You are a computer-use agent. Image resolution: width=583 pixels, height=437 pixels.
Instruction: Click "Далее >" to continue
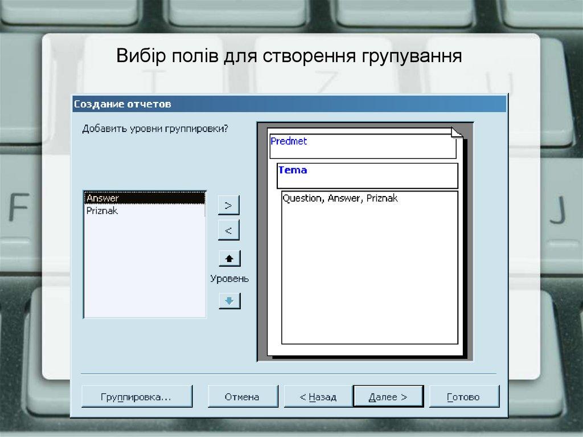(388, 396)
